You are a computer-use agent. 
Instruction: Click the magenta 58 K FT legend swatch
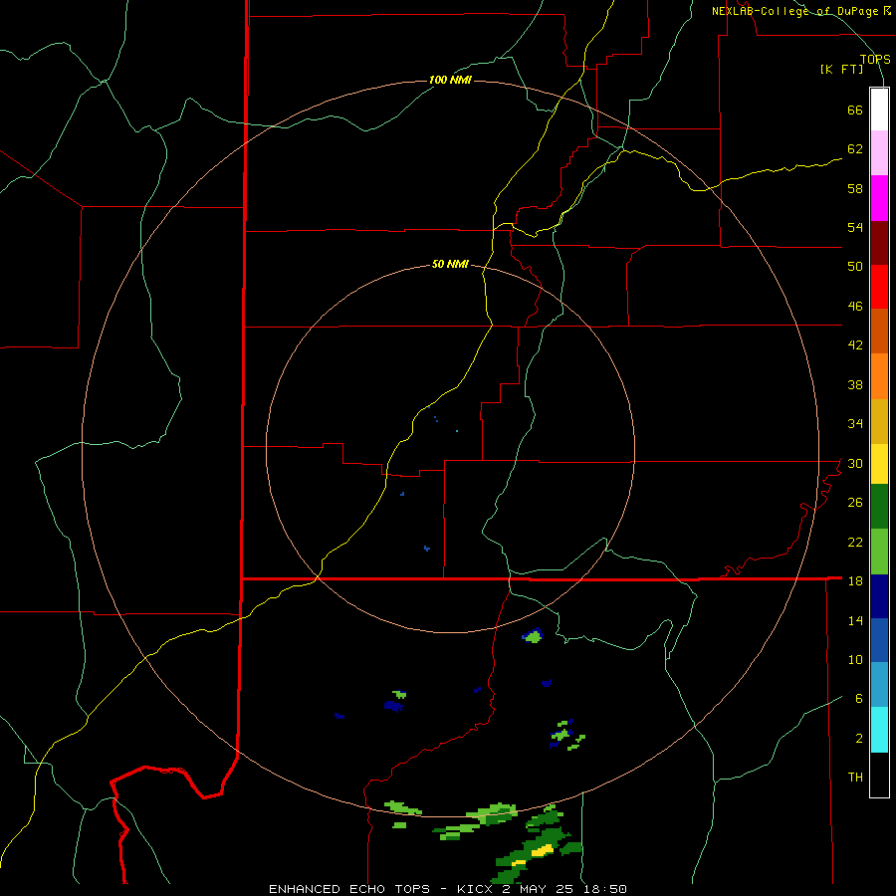pos(879,198)
